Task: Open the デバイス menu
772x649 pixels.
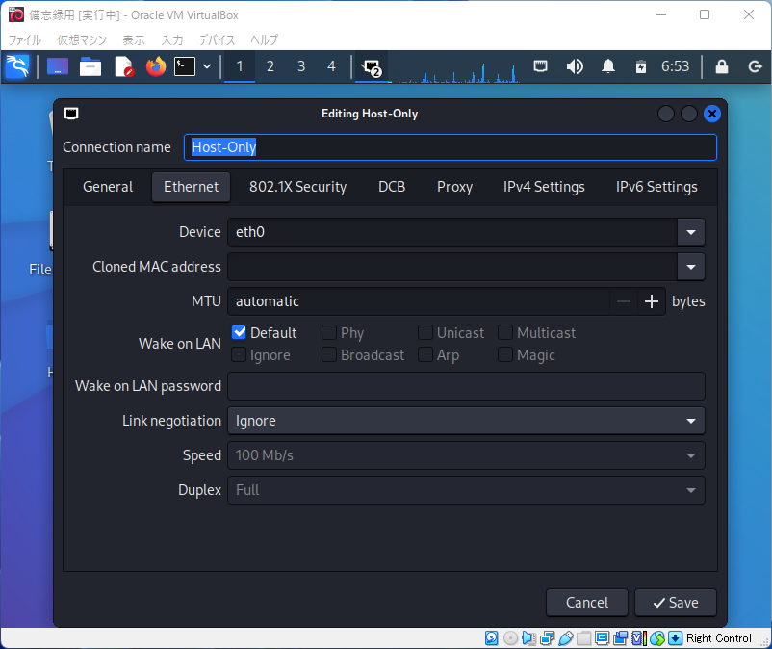Action: [x=218, y=39]
